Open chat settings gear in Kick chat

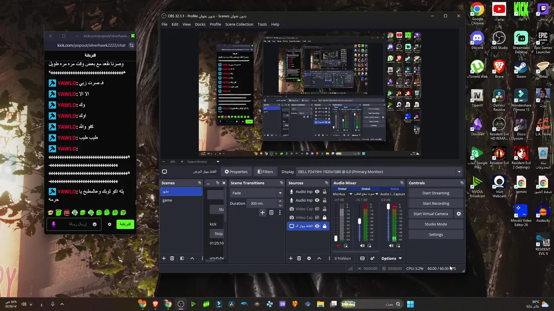tap(110, 224)
